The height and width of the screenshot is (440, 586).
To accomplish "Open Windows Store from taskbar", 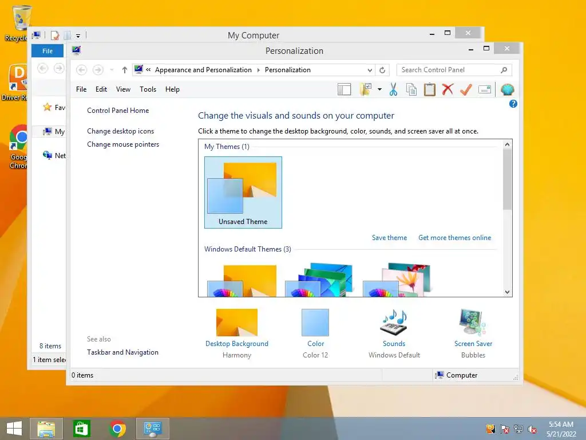I will pos(81,429).
